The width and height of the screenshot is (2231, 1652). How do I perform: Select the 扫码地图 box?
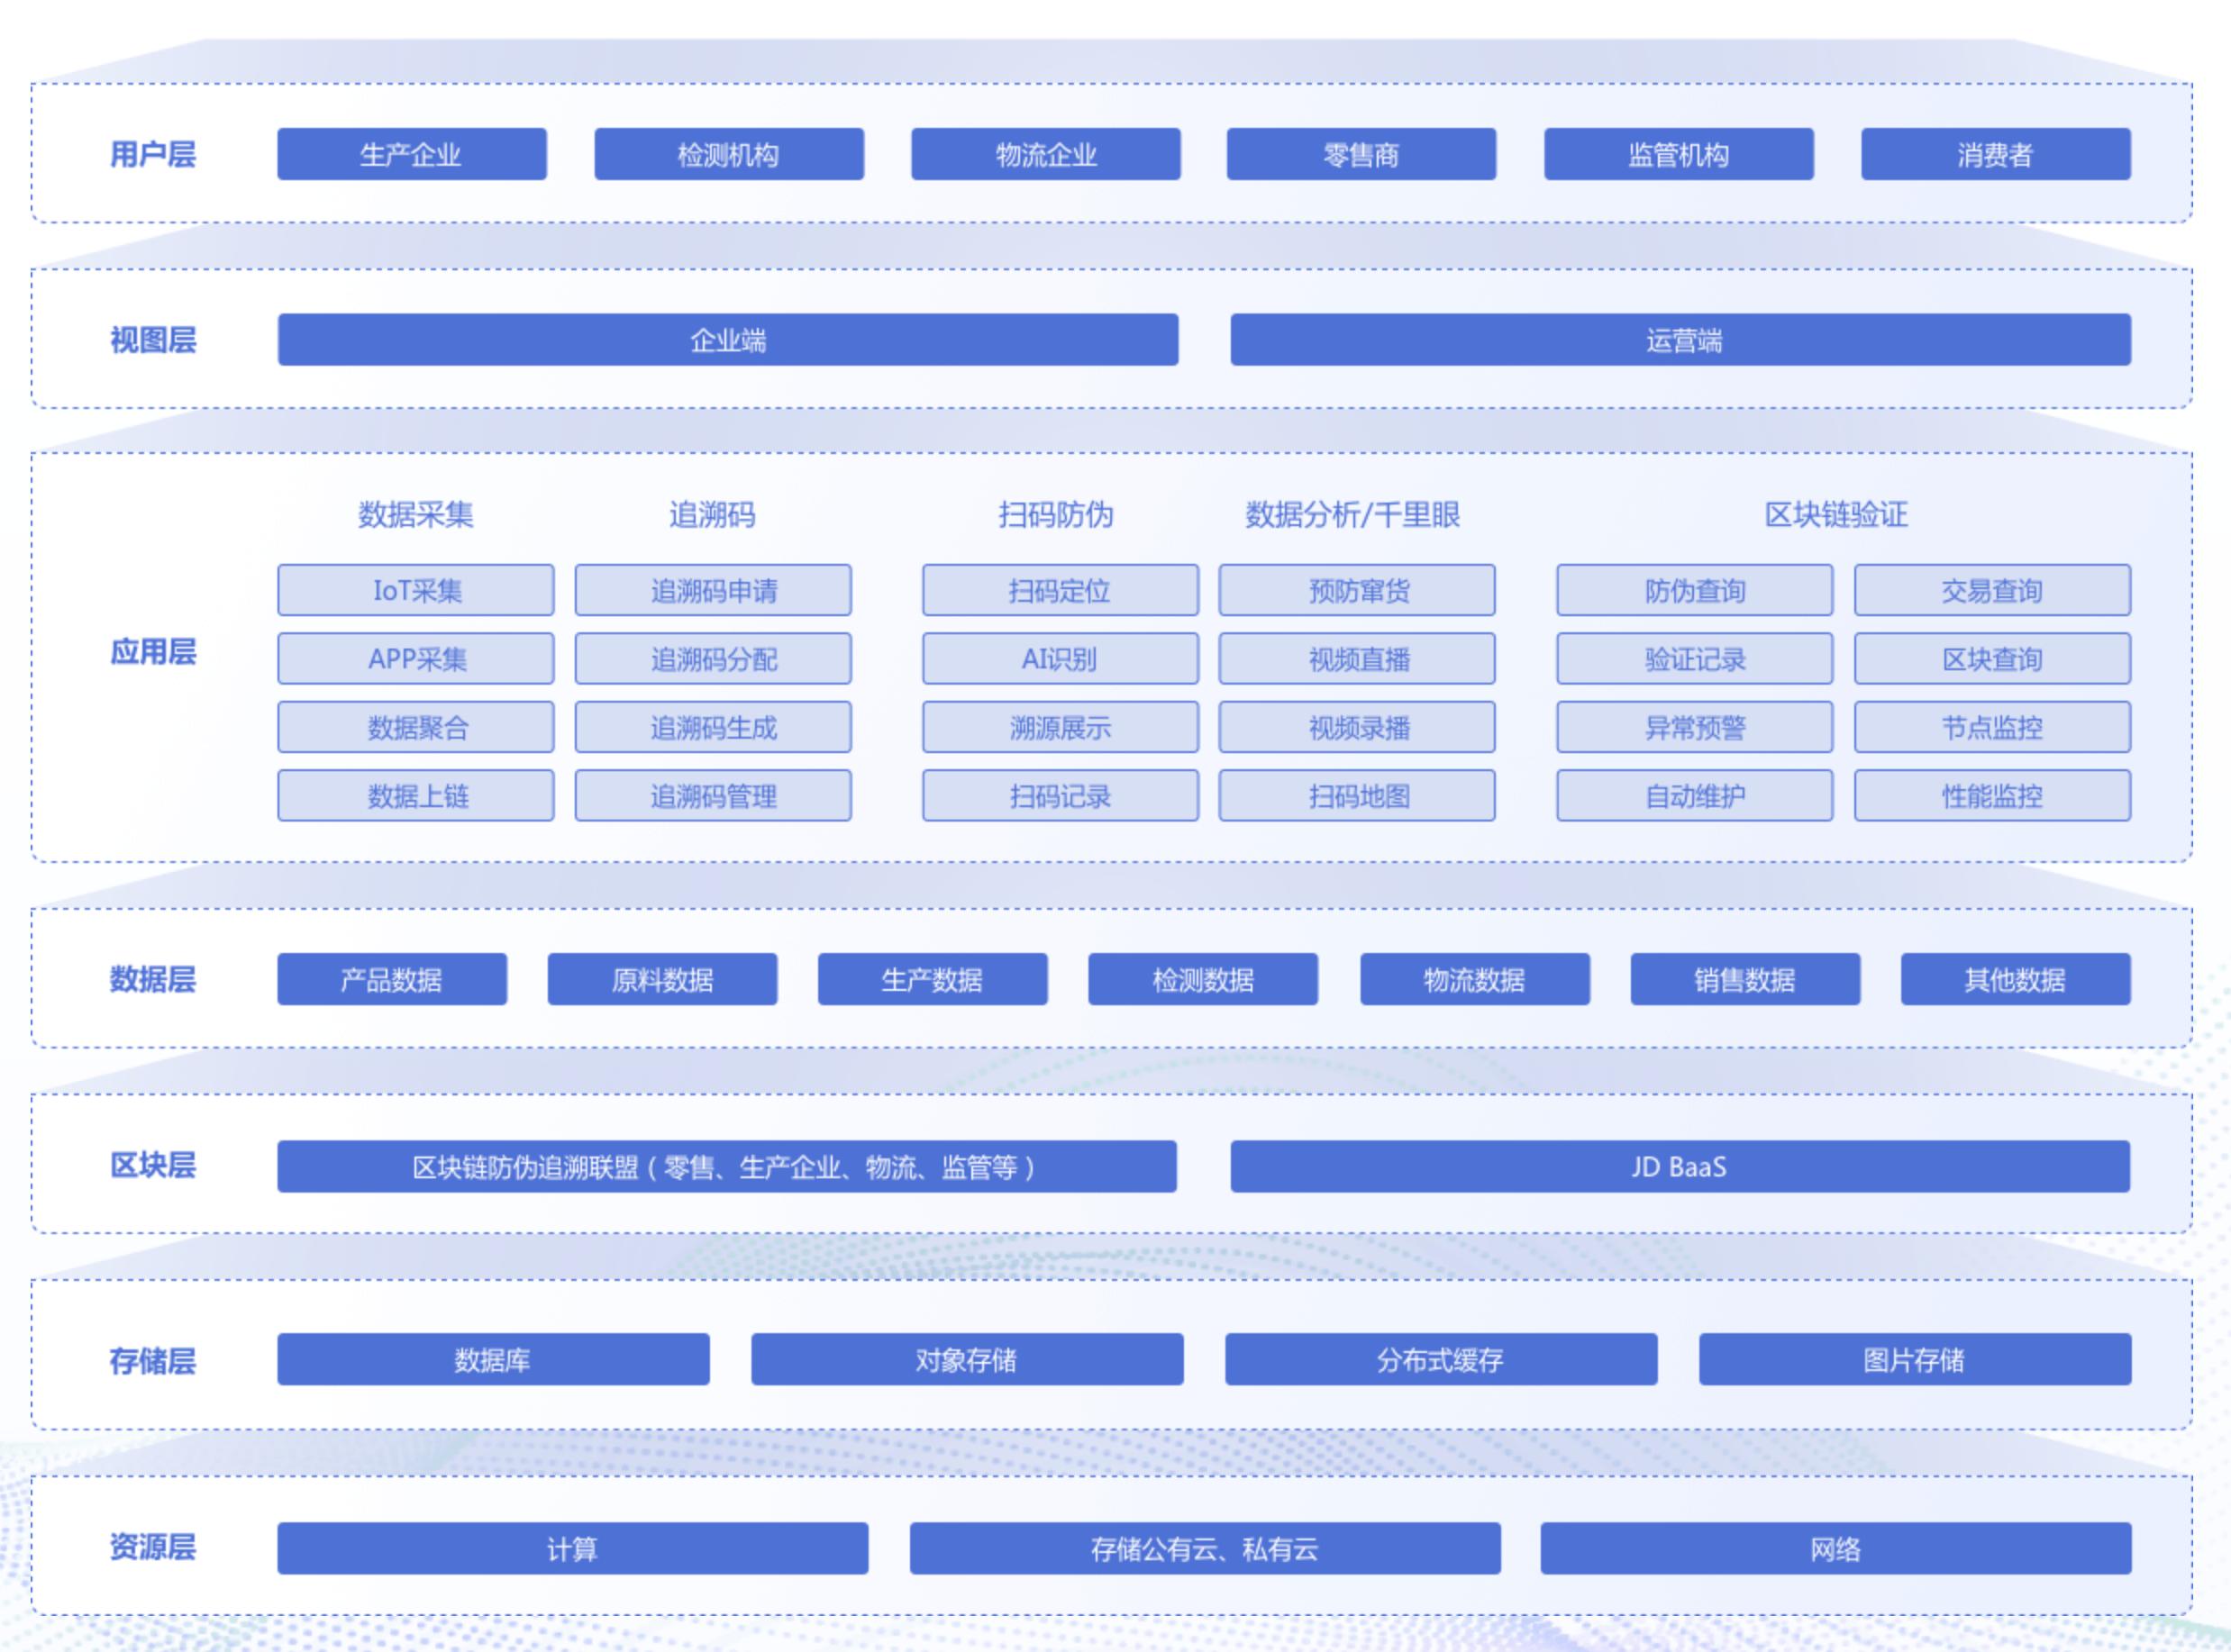pos(1357,796)
